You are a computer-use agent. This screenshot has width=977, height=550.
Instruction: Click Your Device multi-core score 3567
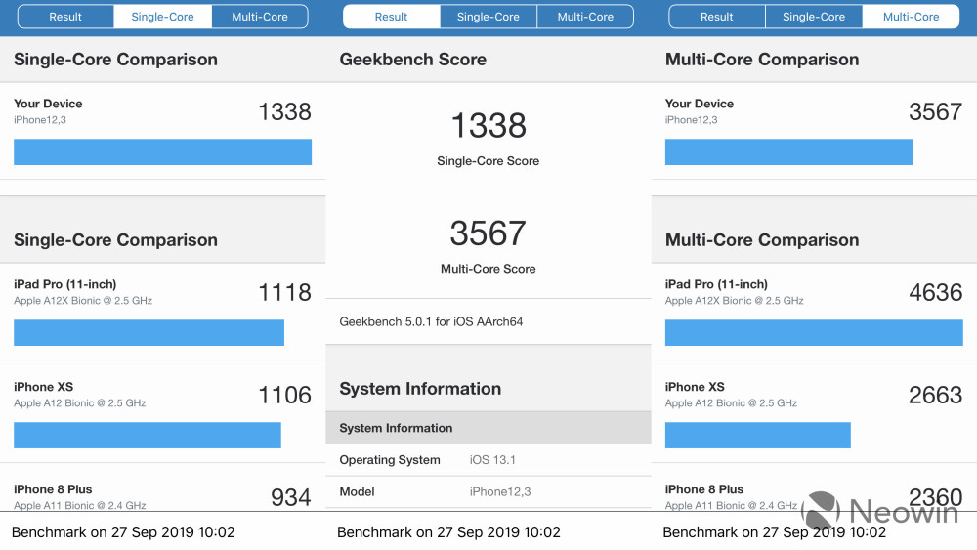(935, 112)
